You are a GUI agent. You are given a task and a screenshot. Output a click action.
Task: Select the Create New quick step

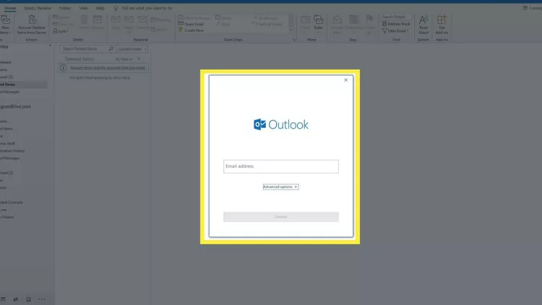point(192,30)
